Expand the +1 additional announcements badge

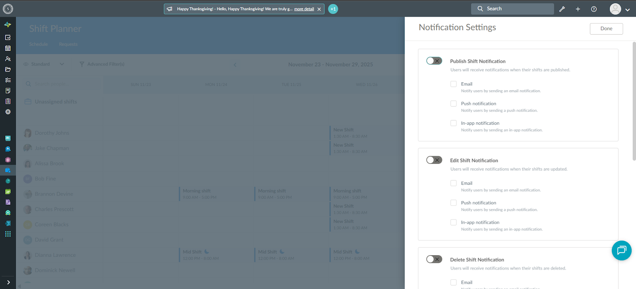coord(333,9)
